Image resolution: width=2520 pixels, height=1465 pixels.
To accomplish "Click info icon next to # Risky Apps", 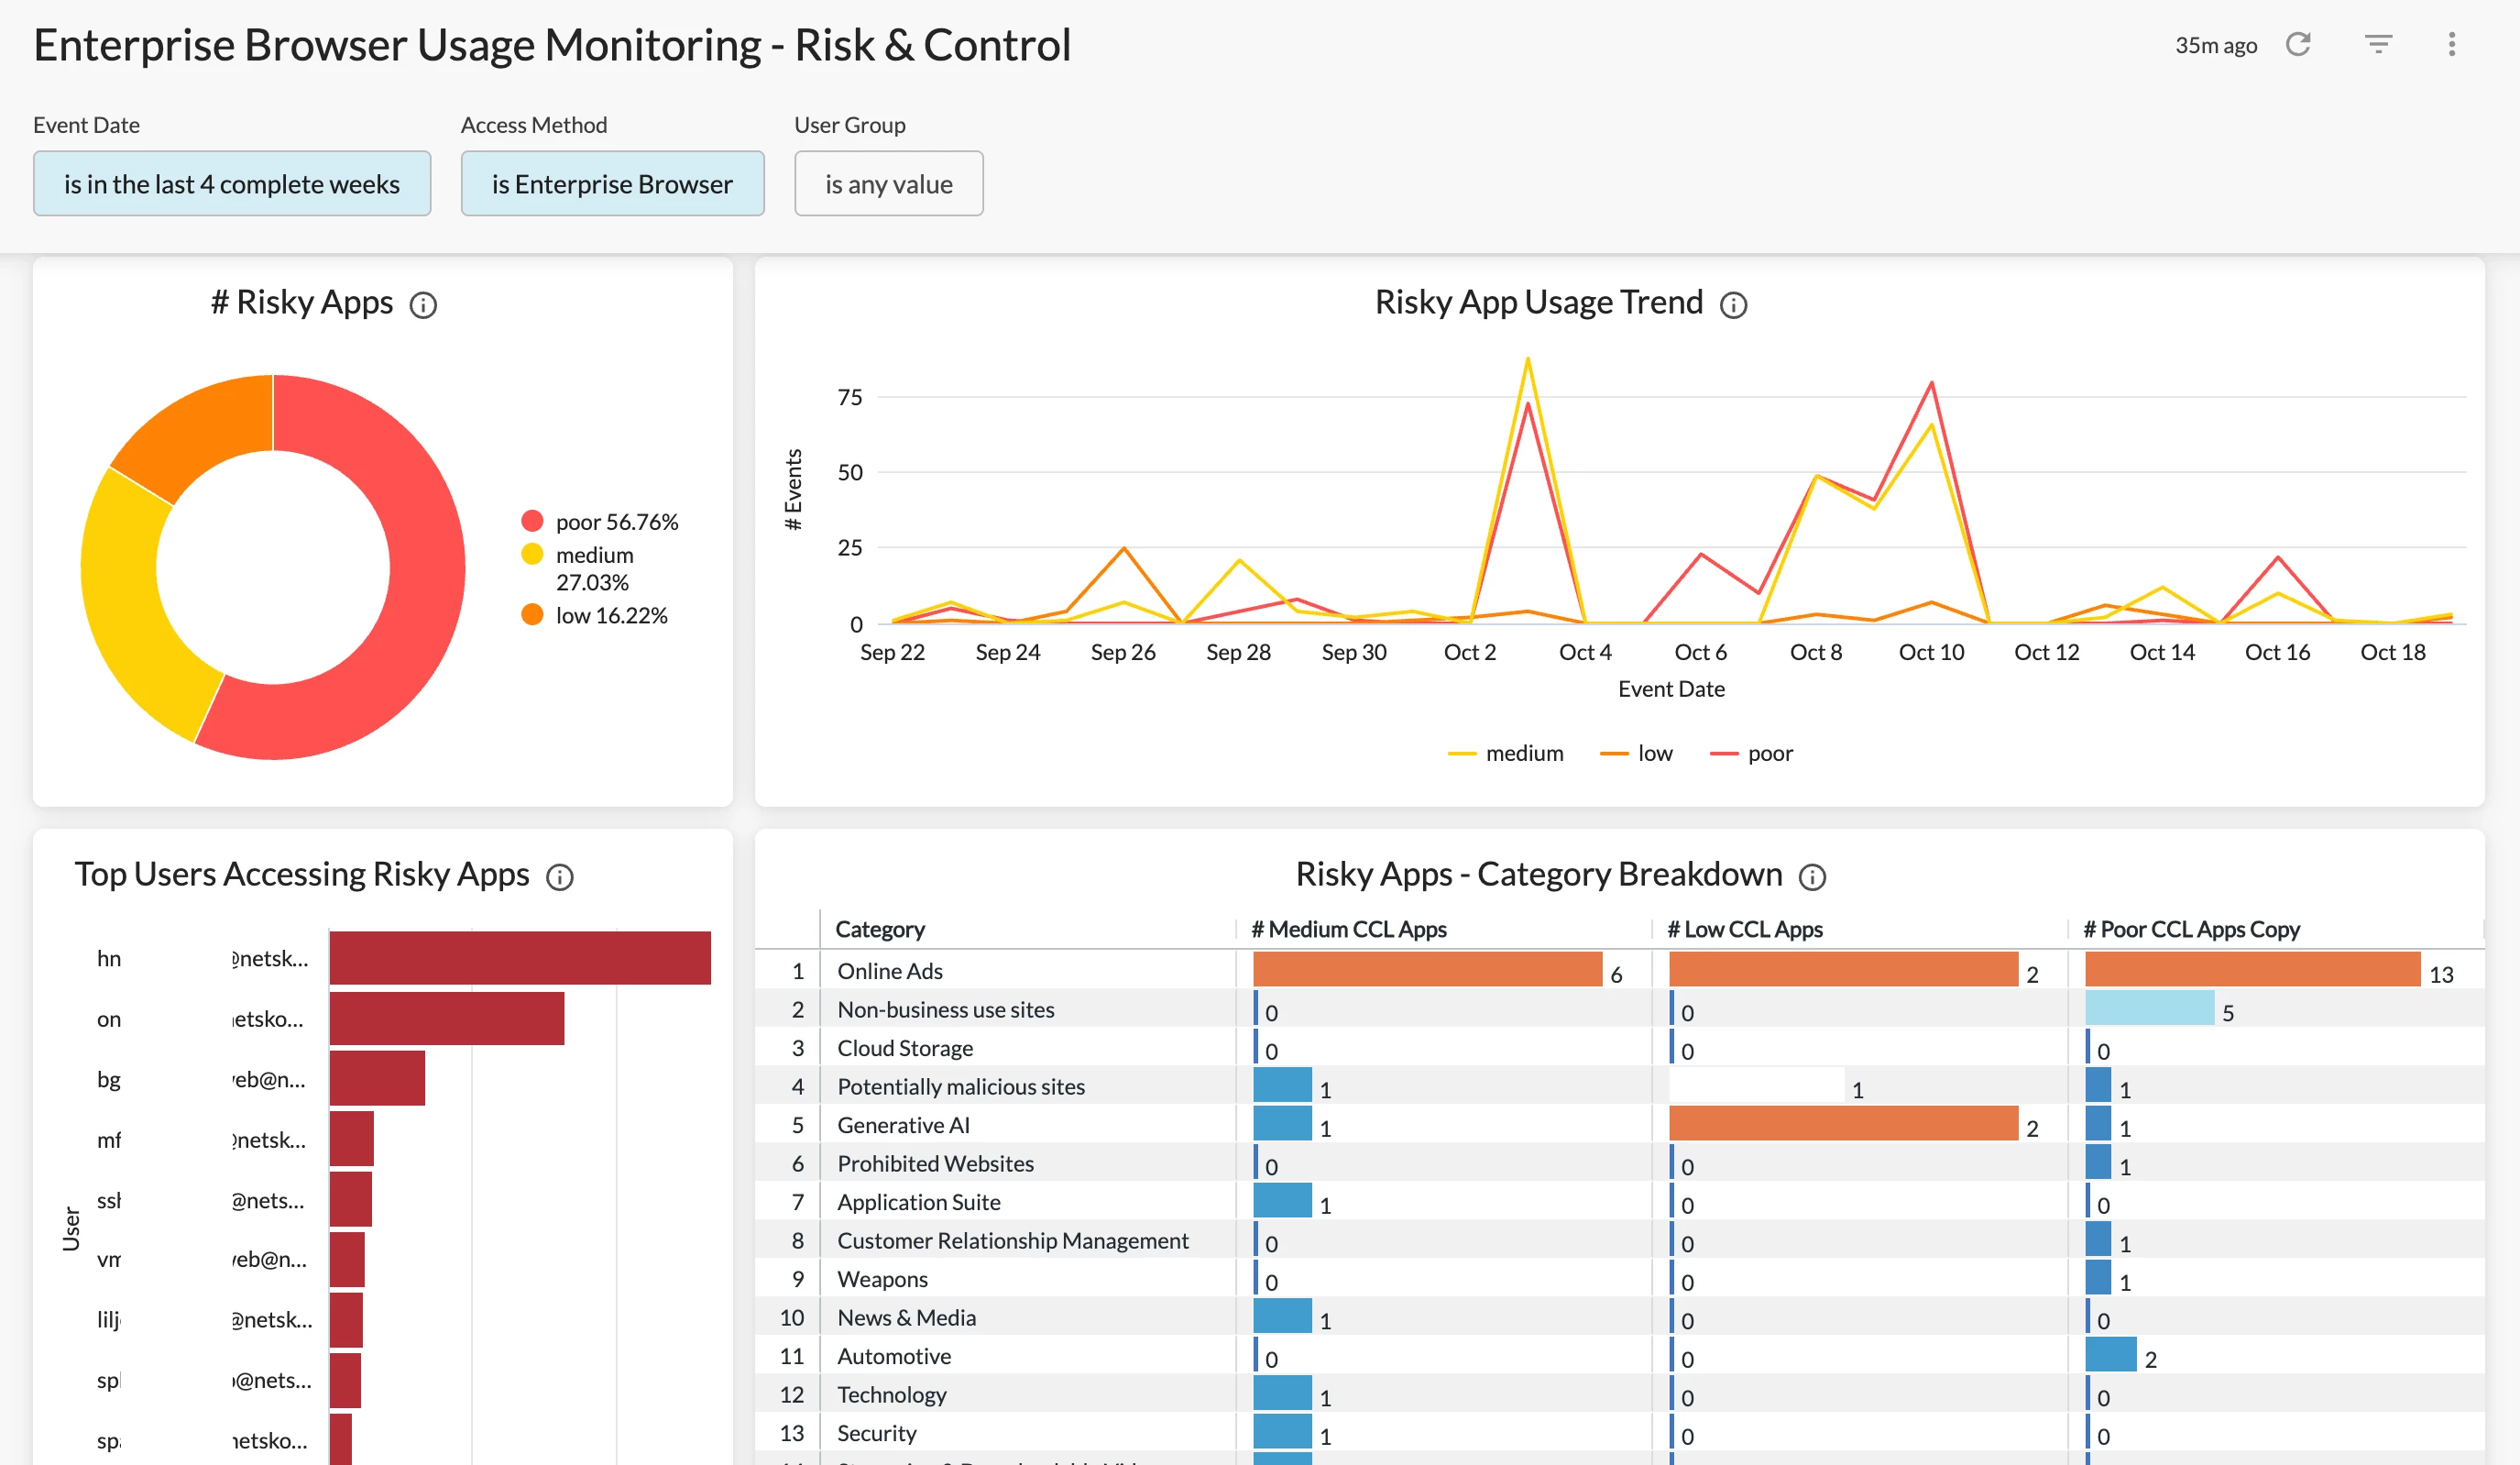I will click(423, 305).
